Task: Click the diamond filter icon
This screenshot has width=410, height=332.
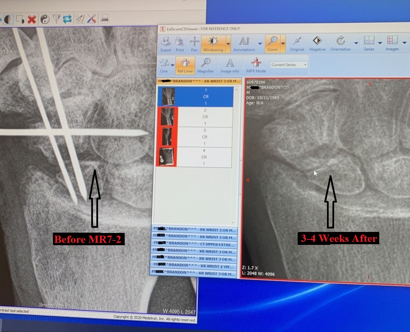Action: (56, 19)
